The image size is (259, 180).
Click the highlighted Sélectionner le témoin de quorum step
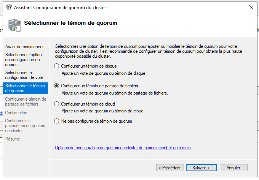tap(26, 88)
